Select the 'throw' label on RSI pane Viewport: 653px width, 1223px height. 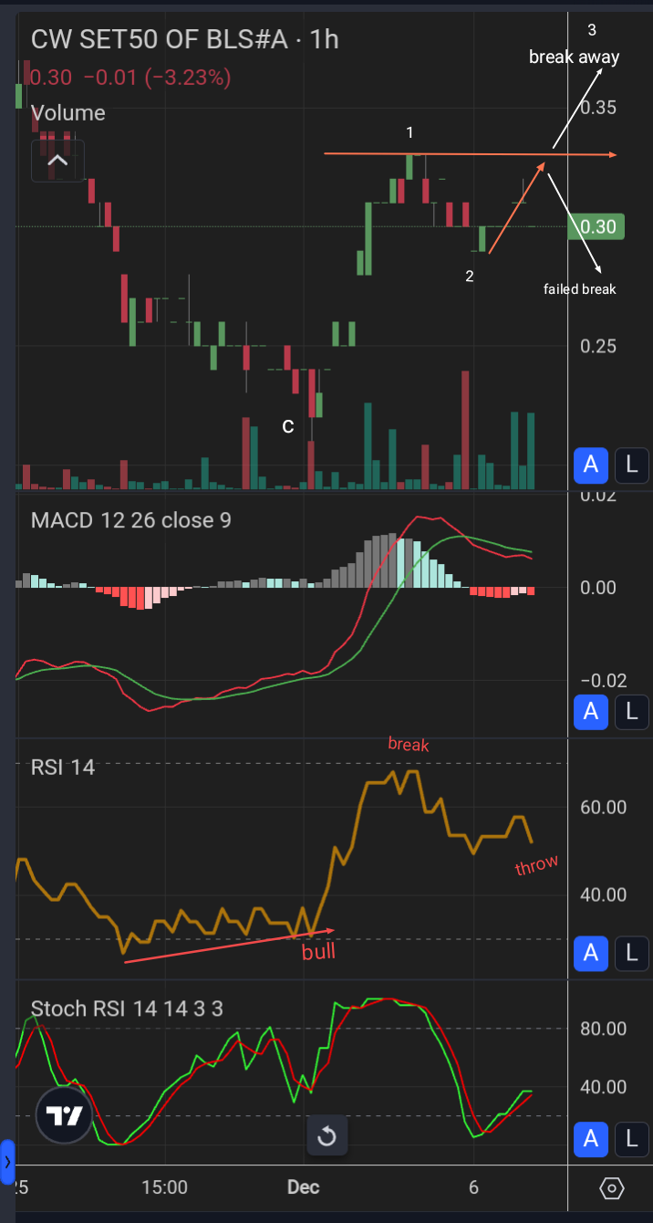[x=536, y=865]
